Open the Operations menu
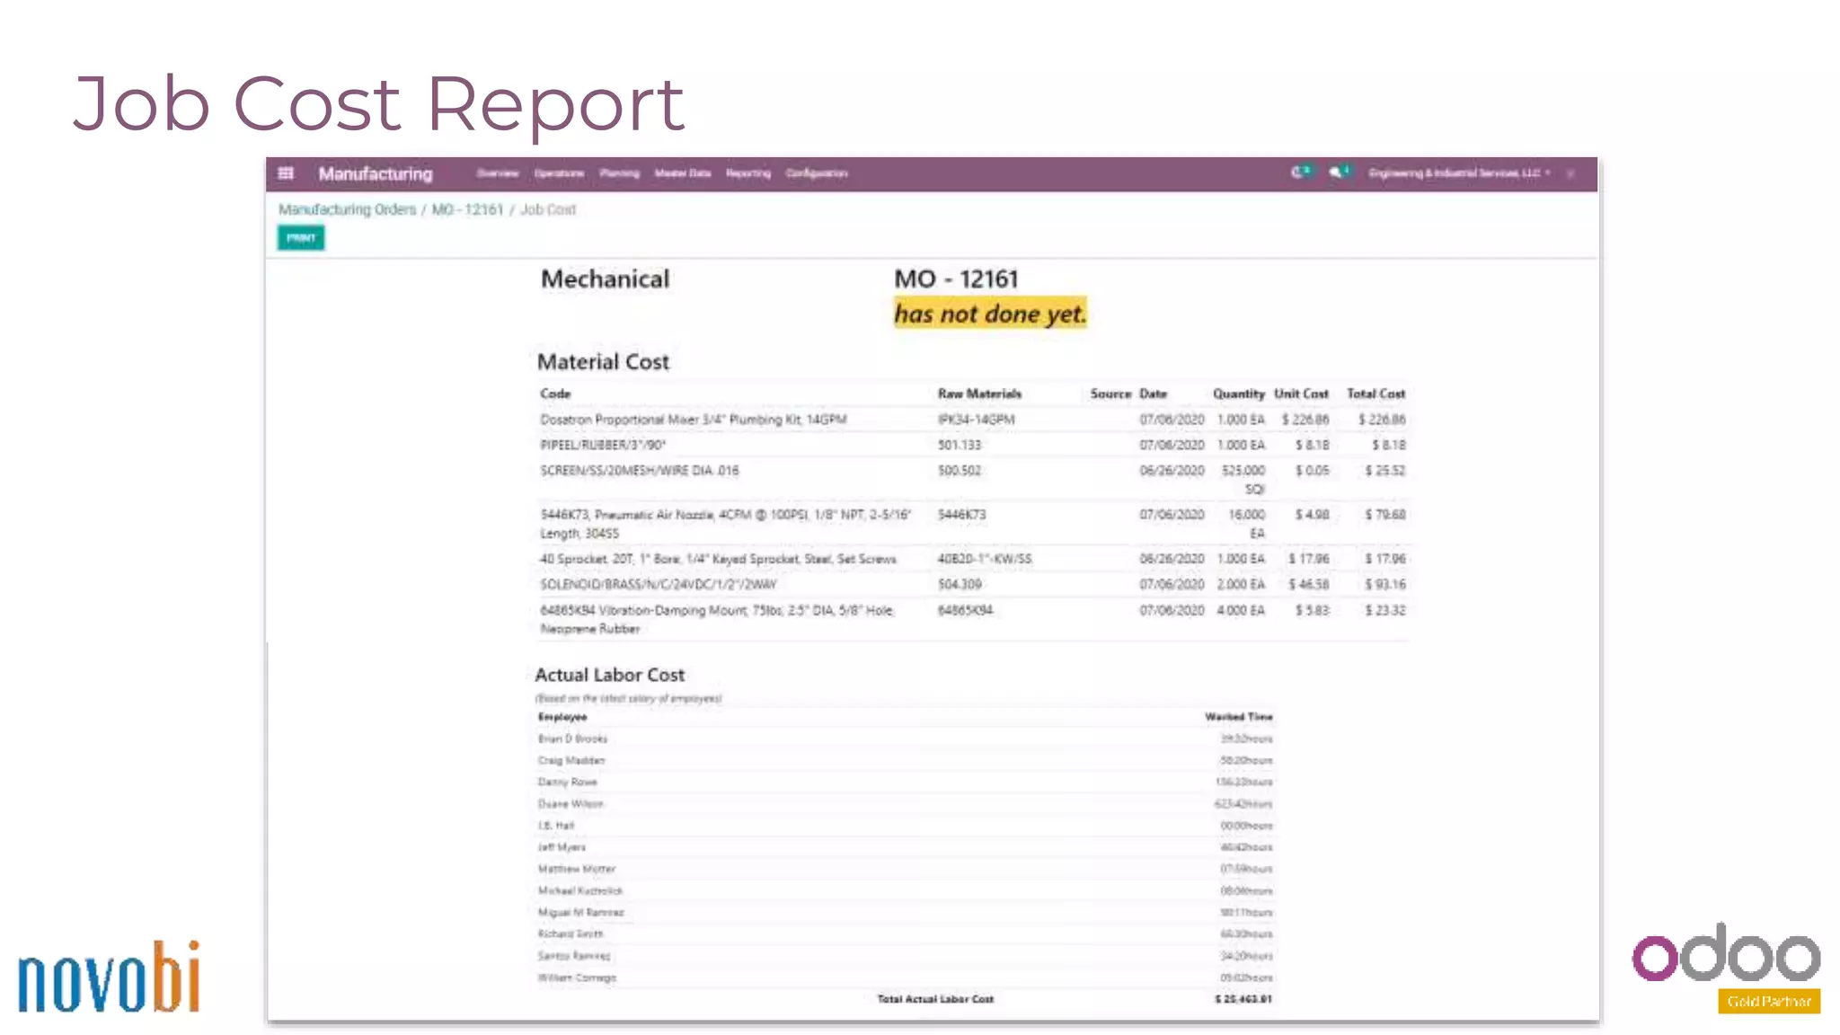 559,173
